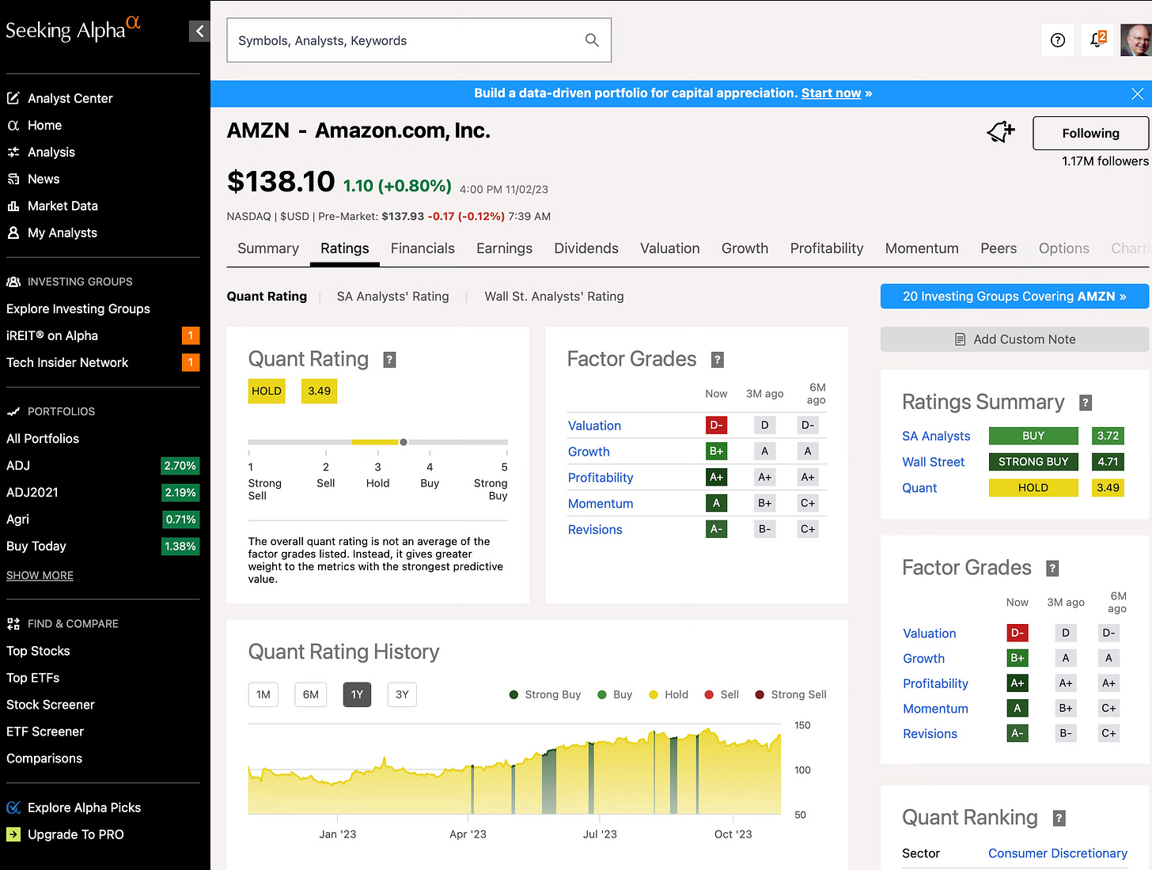Click the Explore Alpha Picks icon
1152x870 pixels.
tap(13, 808)
